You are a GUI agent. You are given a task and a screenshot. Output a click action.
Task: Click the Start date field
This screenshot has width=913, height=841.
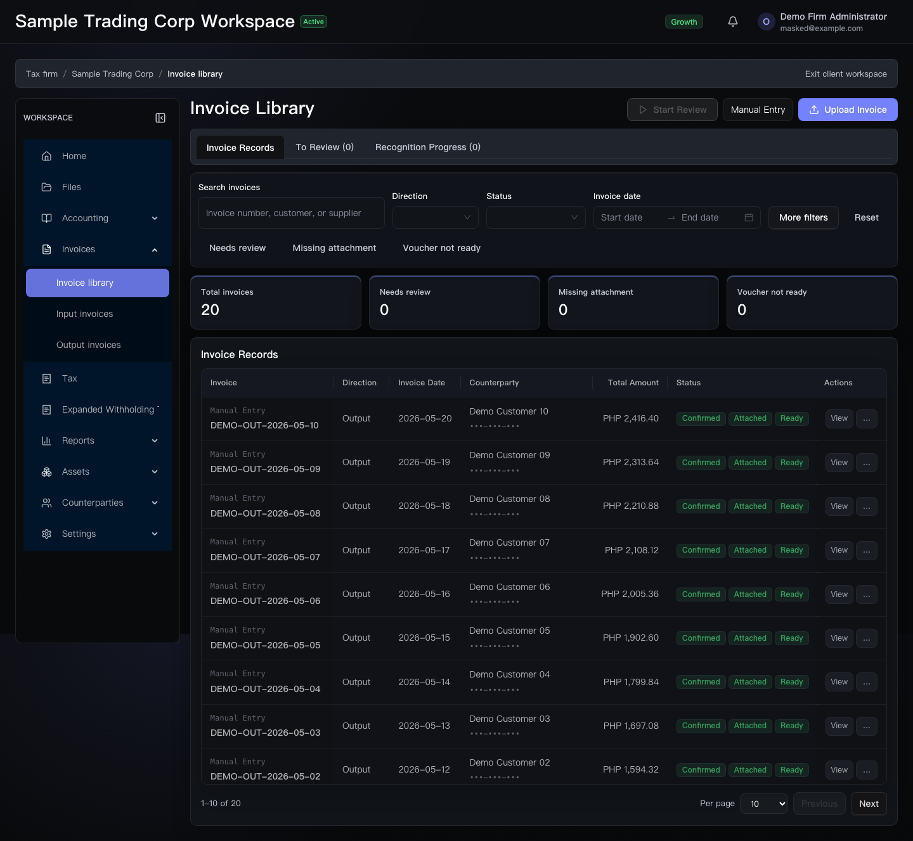point(631,217)
